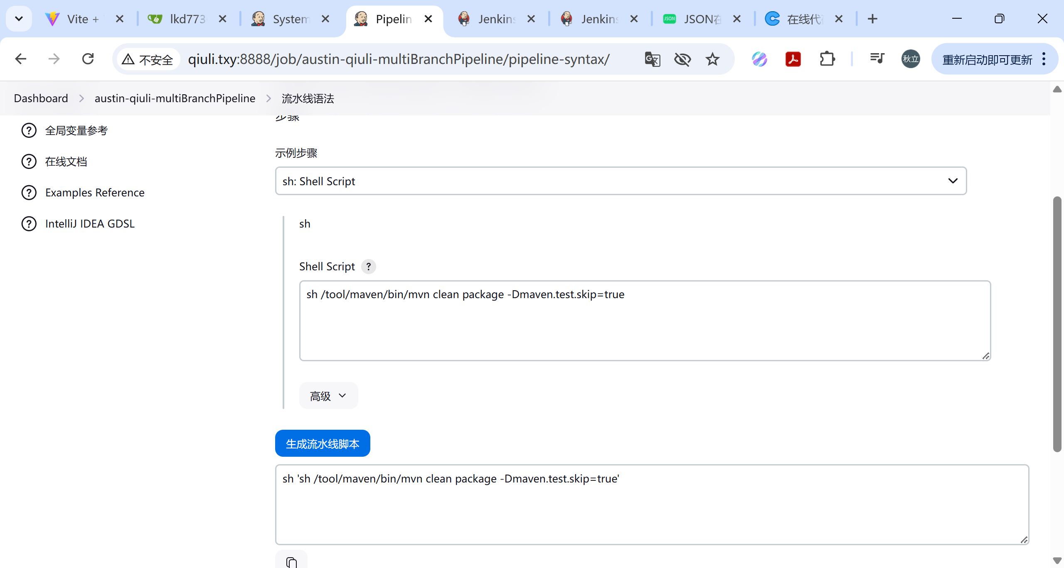The width and height of the screenshot is (1064, 568).
Task: Switch to the System browser tab
Action: point(291,19)
